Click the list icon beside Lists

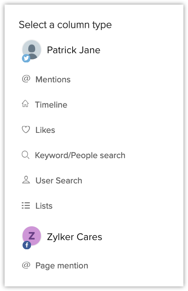pos(26,206)
